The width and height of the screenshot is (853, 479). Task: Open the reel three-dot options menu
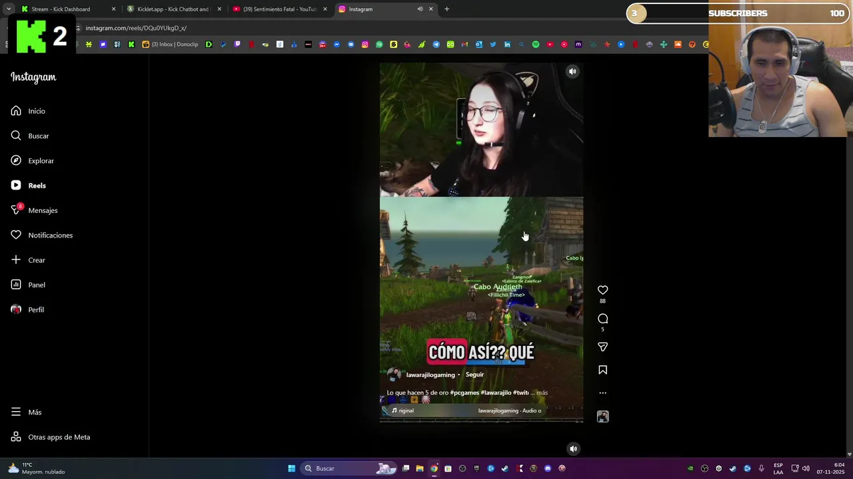[602, 393]
